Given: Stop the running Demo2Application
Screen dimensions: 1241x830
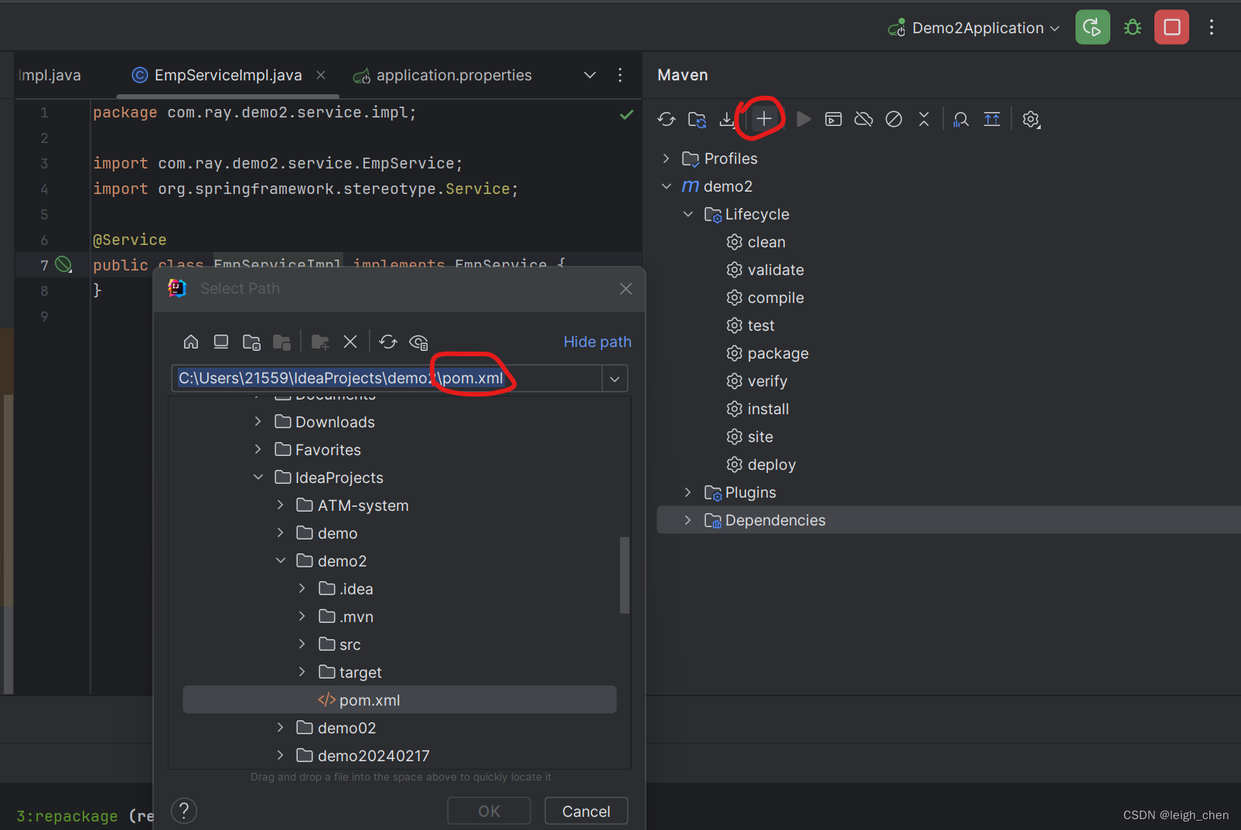Looking at the screenshot, I should [x=1172, y=28].
